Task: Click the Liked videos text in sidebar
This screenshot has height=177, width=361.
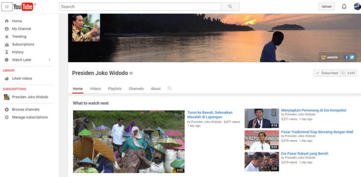Action: click(x=22, y=78)
